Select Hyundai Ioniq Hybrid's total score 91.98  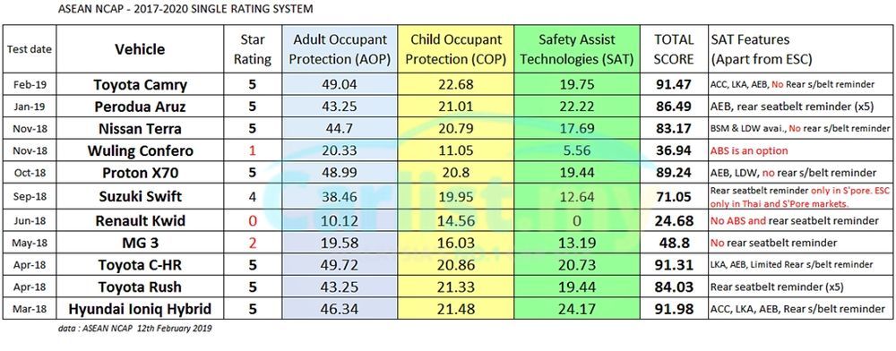[675, 309]
